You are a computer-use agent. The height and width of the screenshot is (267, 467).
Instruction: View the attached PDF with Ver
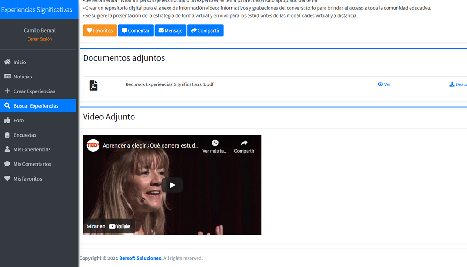coord(384,84)
